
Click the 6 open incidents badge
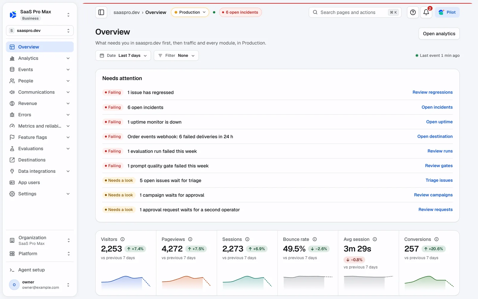point(240,12)
